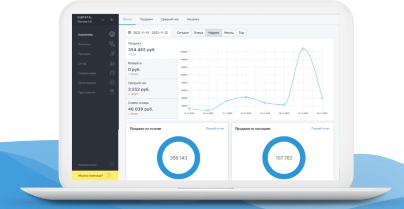Click the Продажи по кассирам heading
The image size is (404, 209).
tap(253, 128)
